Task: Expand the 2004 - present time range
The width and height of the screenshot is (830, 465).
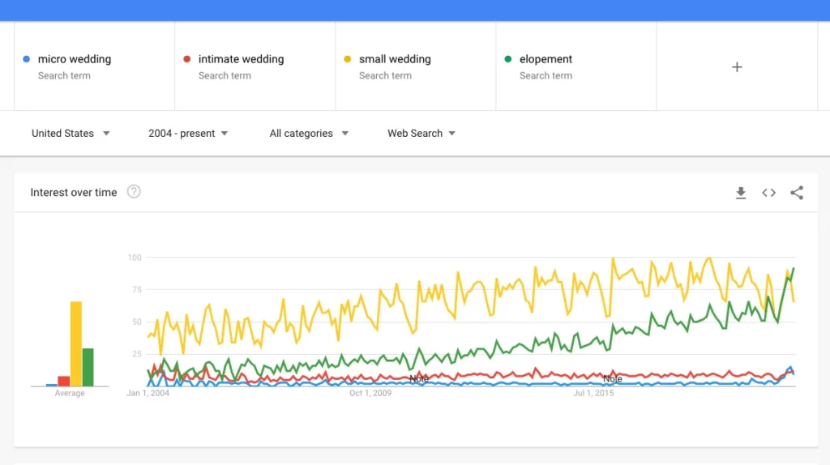Action: tap(188, 134)
